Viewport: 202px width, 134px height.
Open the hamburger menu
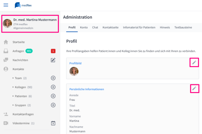(6, 5)
